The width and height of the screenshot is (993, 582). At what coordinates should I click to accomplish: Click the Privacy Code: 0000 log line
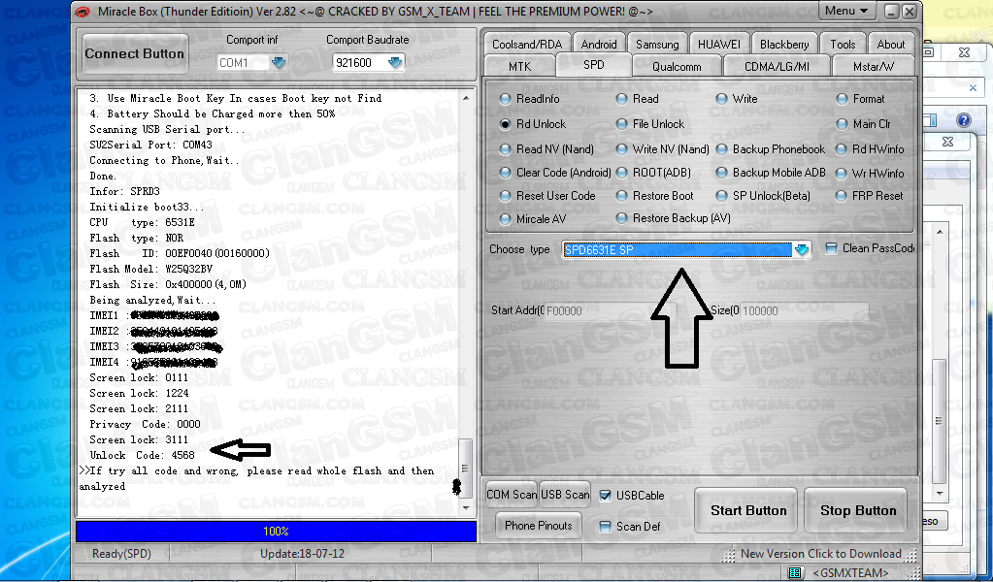pyautogui.click(x=145, y=425)
